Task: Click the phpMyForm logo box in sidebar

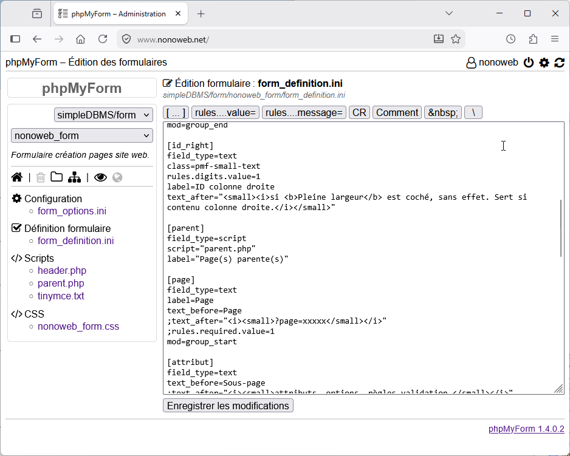Action: click(82, 88)
